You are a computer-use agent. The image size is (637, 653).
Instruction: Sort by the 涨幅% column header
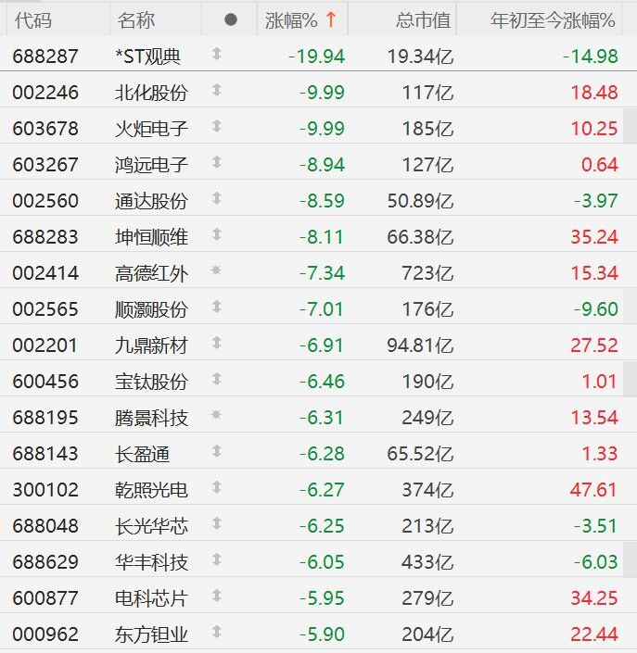coord(291,20)
